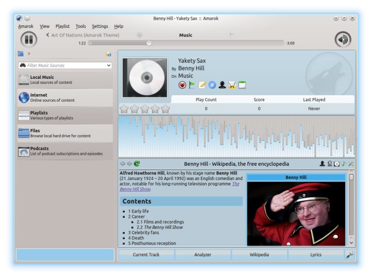Pause playback with the pause button
This screenshot has height=278, width=372.
pyautogui.click(x=28, y=39)
